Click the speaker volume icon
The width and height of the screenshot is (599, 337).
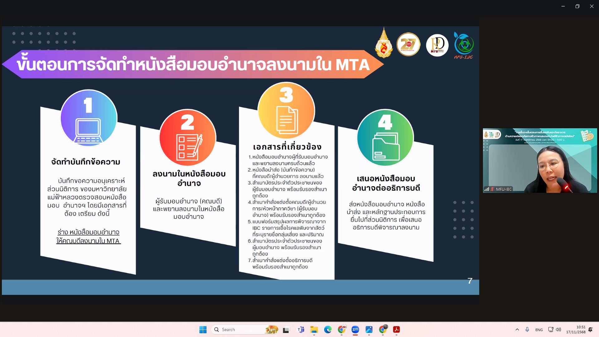click(x=558, y=330)
